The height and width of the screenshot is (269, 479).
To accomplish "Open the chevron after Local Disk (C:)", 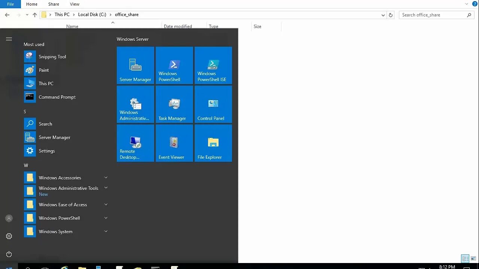I will 110,15.
